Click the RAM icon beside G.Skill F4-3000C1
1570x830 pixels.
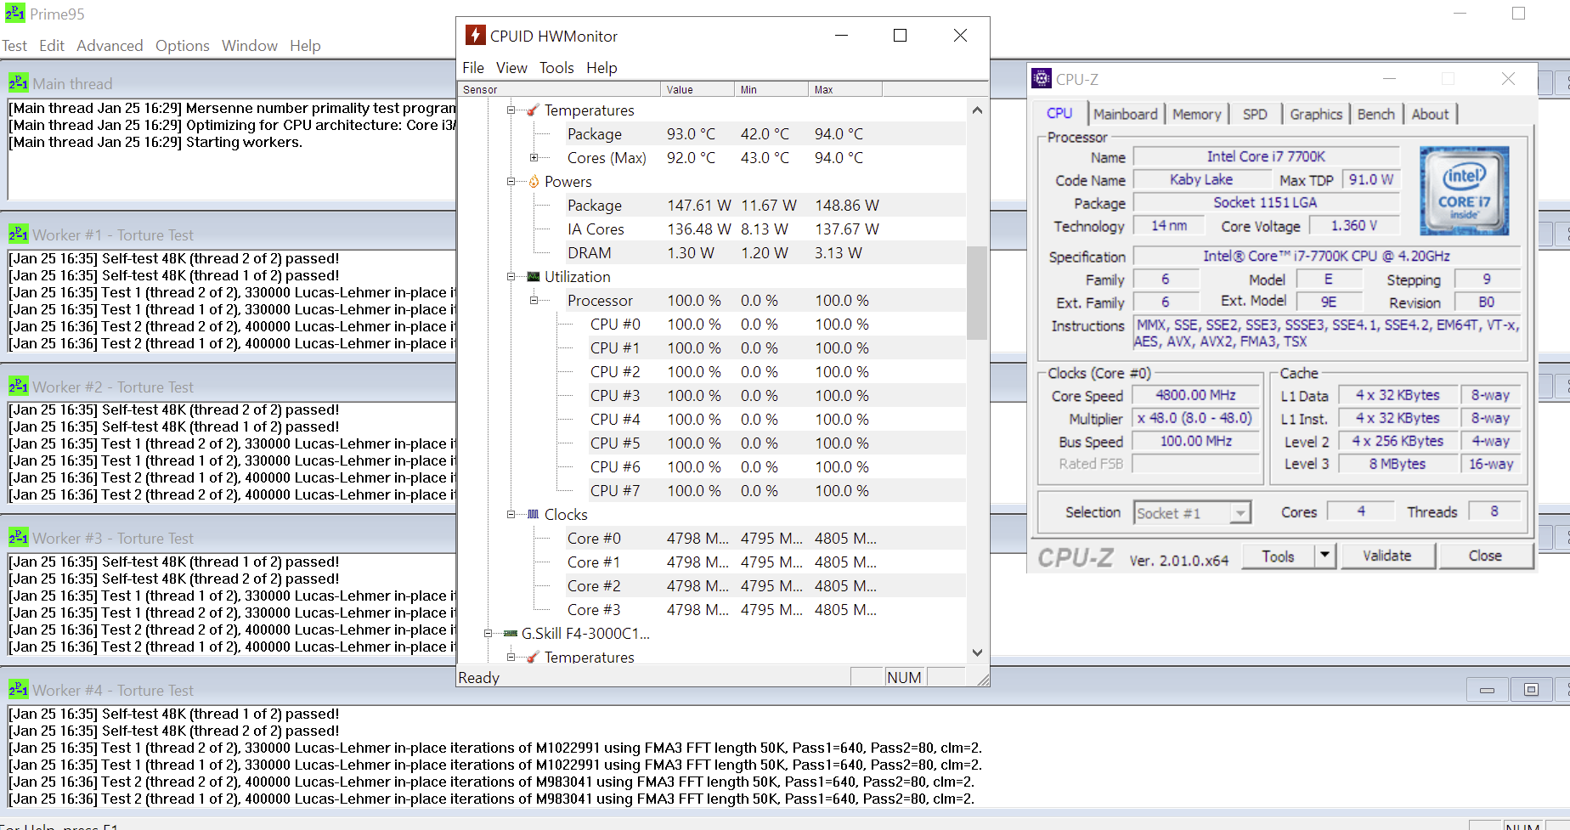click(511, 634)
